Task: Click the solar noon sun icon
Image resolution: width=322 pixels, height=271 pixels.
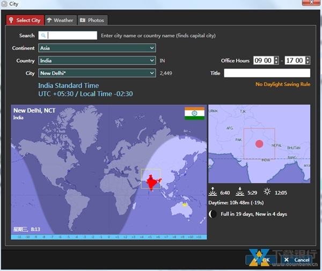Action: click(267, 192)
